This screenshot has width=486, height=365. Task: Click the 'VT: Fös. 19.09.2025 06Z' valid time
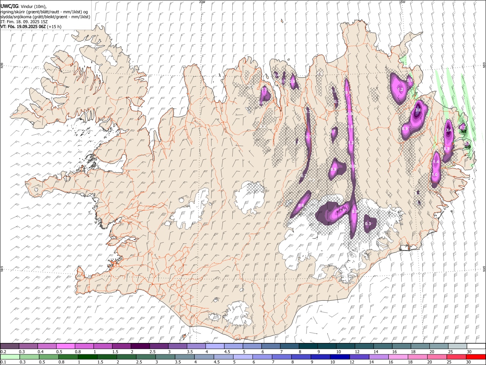pyautogui.click(x=23, y=27)
